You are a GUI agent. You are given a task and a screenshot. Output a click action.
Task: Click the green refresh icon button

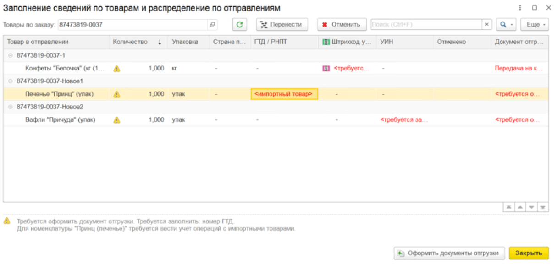[x=239, y=24]
